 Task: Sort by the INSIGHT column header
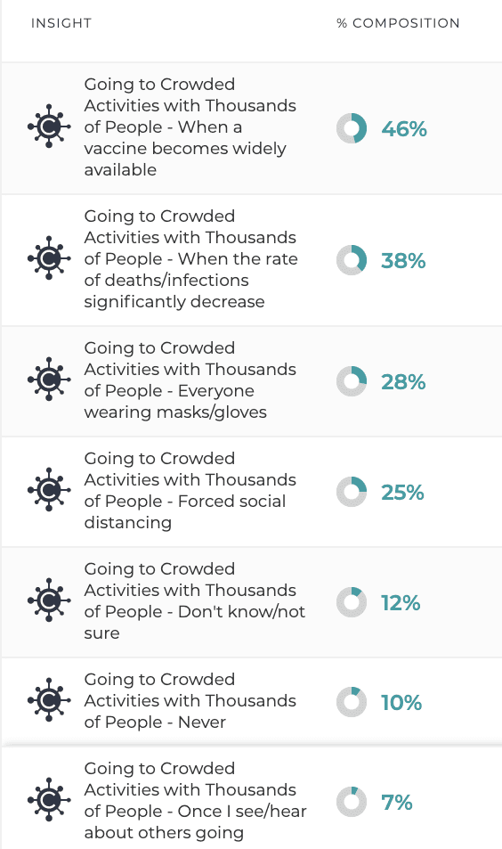point(61,23)
